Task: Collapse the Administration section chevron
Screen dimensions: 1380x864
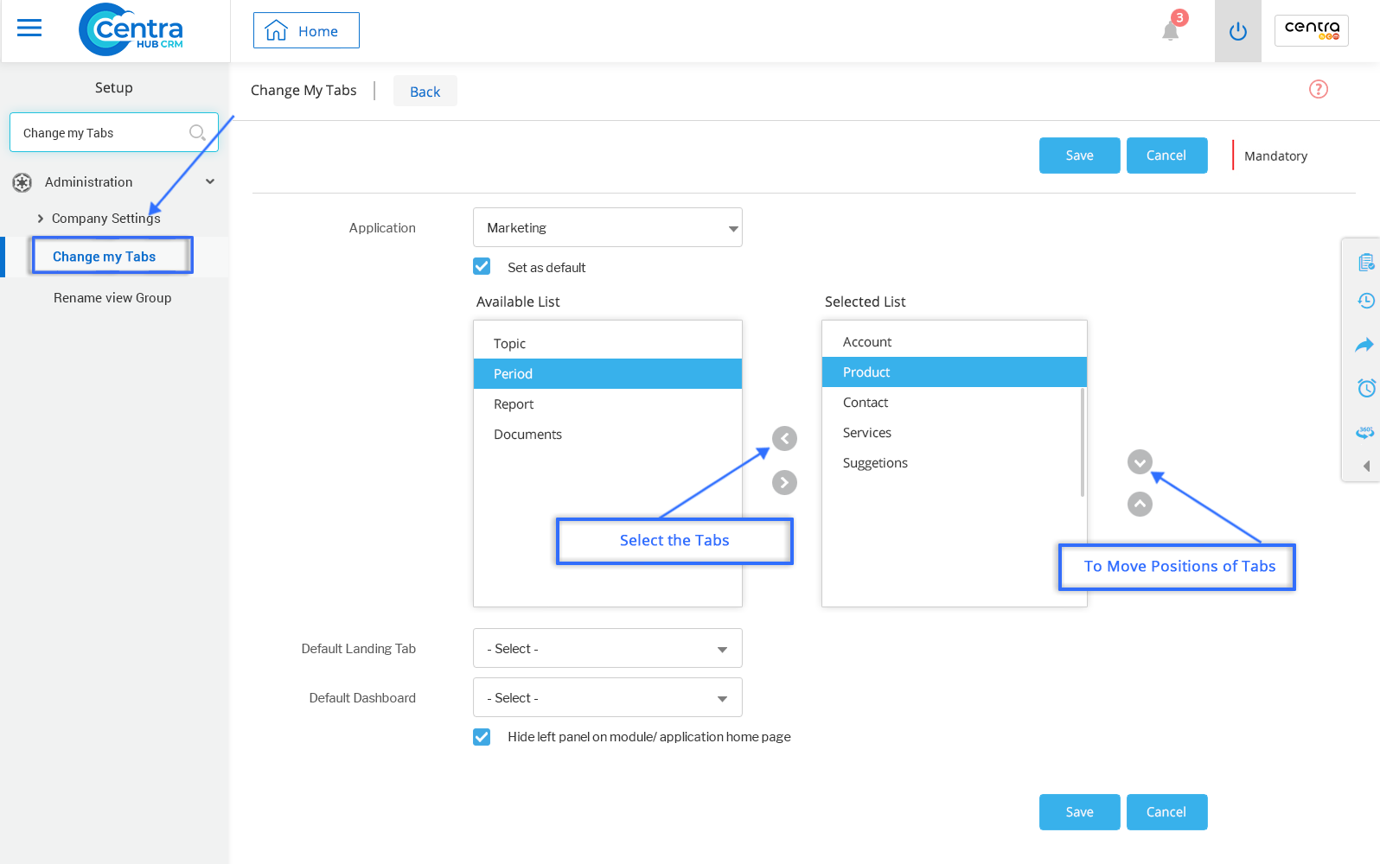Action: 210,181
